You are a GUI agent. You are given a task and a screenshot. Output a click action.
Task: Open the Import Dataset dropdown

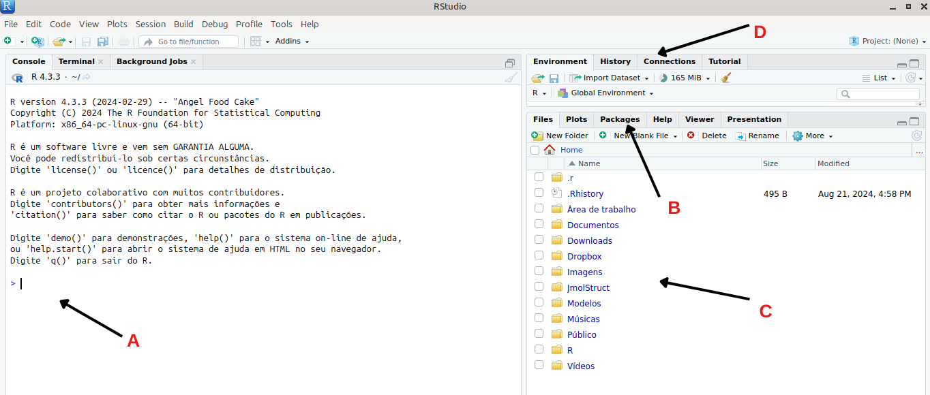click(x=609, y=78)
